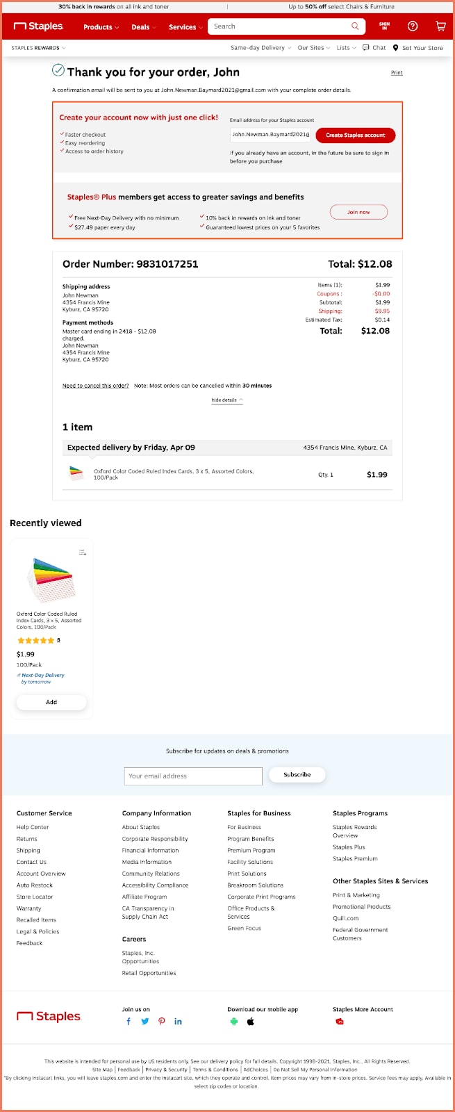
Task: Click the Twitter bird icon
Action: (144, 1022)
